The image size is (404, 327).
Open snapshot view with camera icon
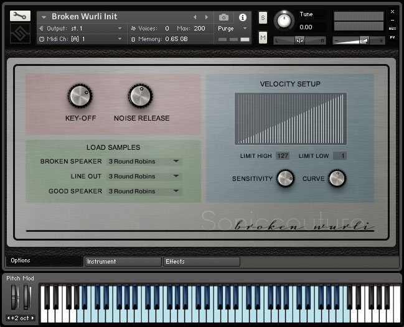[x=223, y=17]
